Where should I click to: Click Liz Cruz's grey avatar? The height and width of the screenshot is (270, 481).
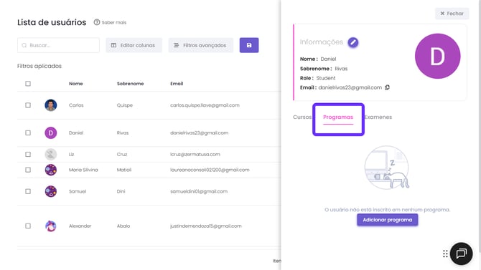(51, 154)
